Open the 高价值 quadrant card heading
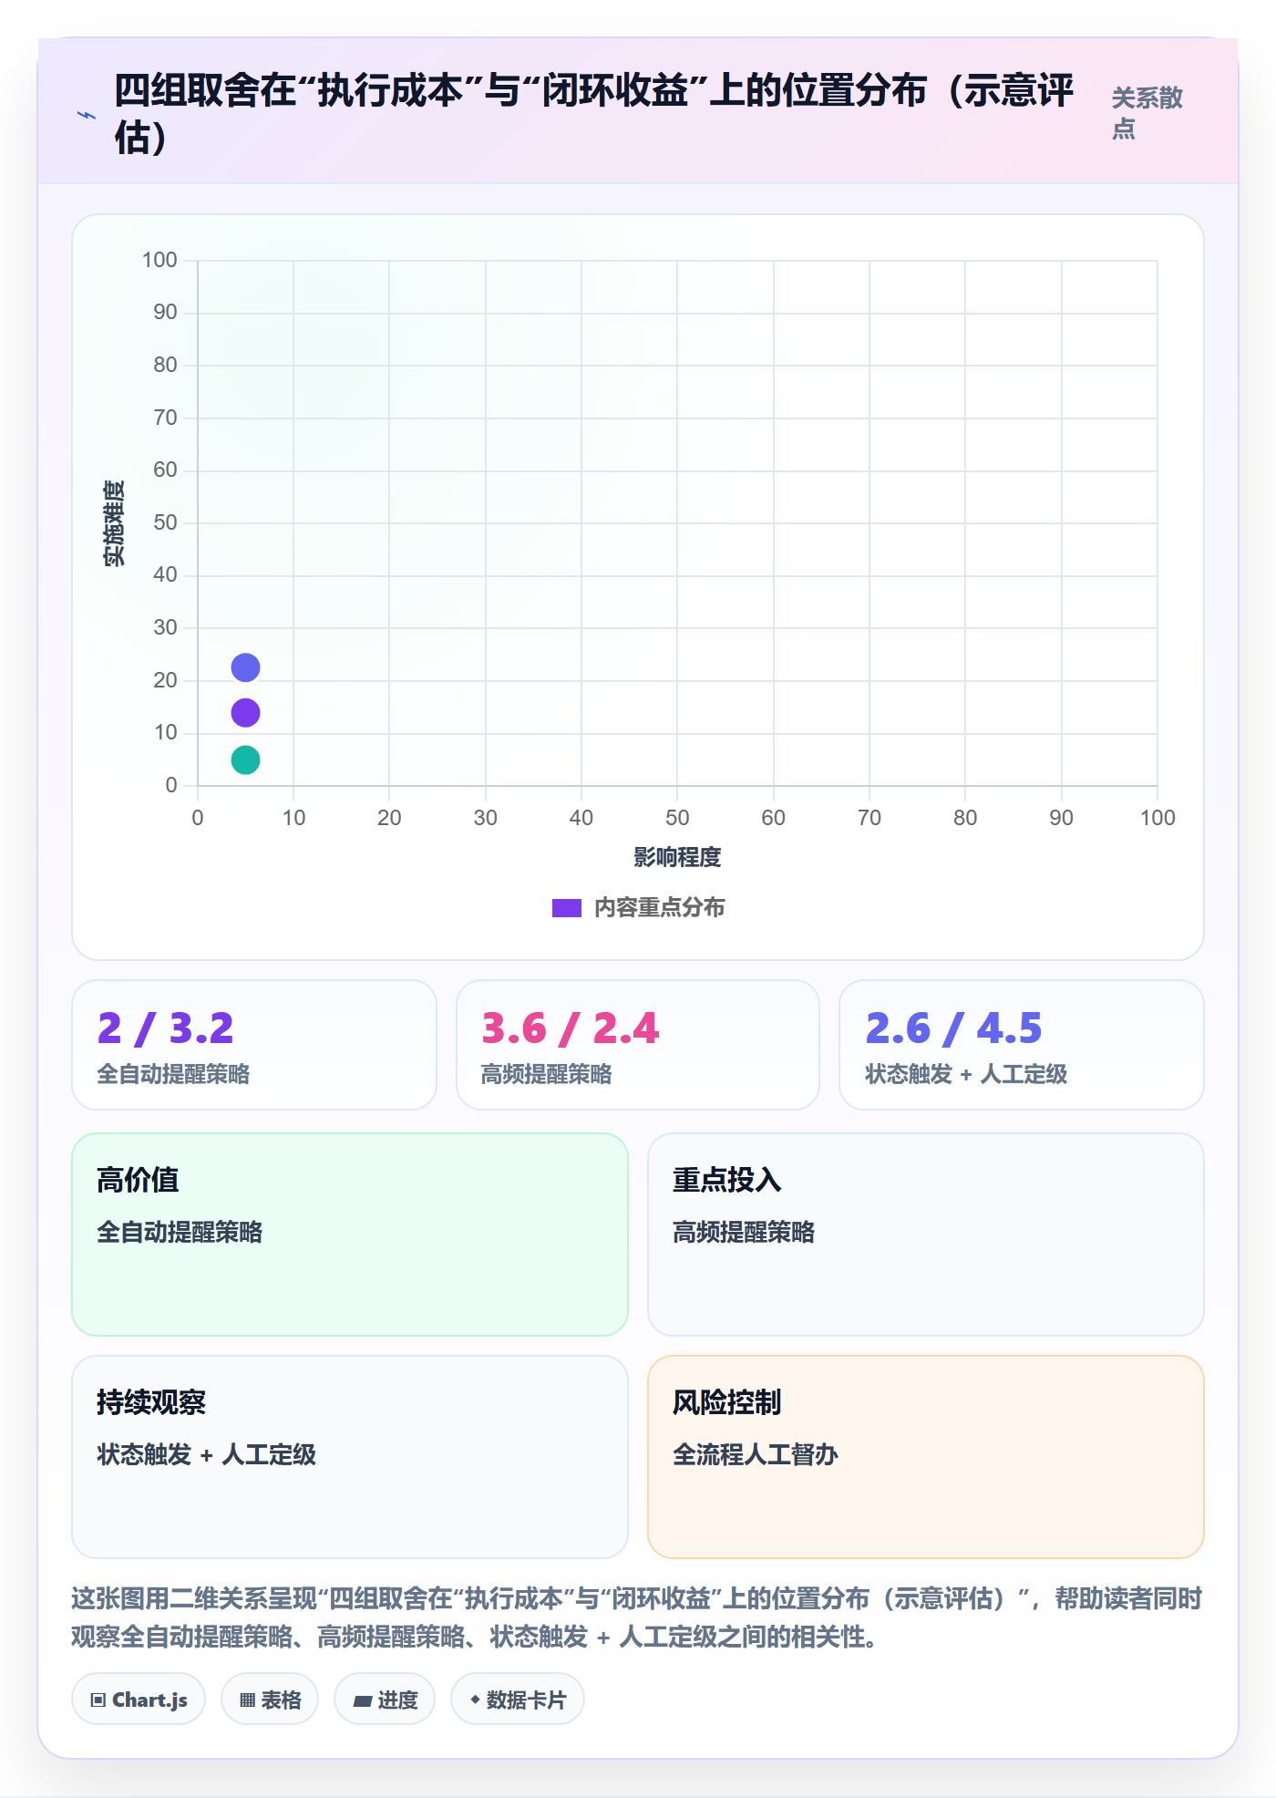Image resolution: width=1276 pixels, height=1798 pixels. tap(138, 1180)
